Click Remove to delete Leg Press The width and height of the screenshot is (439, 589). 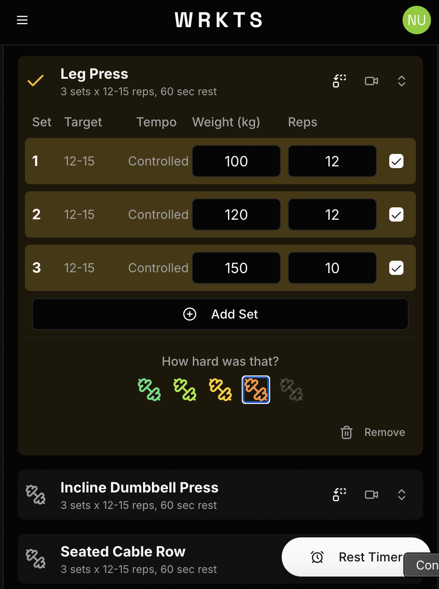(x=384, y=432)
